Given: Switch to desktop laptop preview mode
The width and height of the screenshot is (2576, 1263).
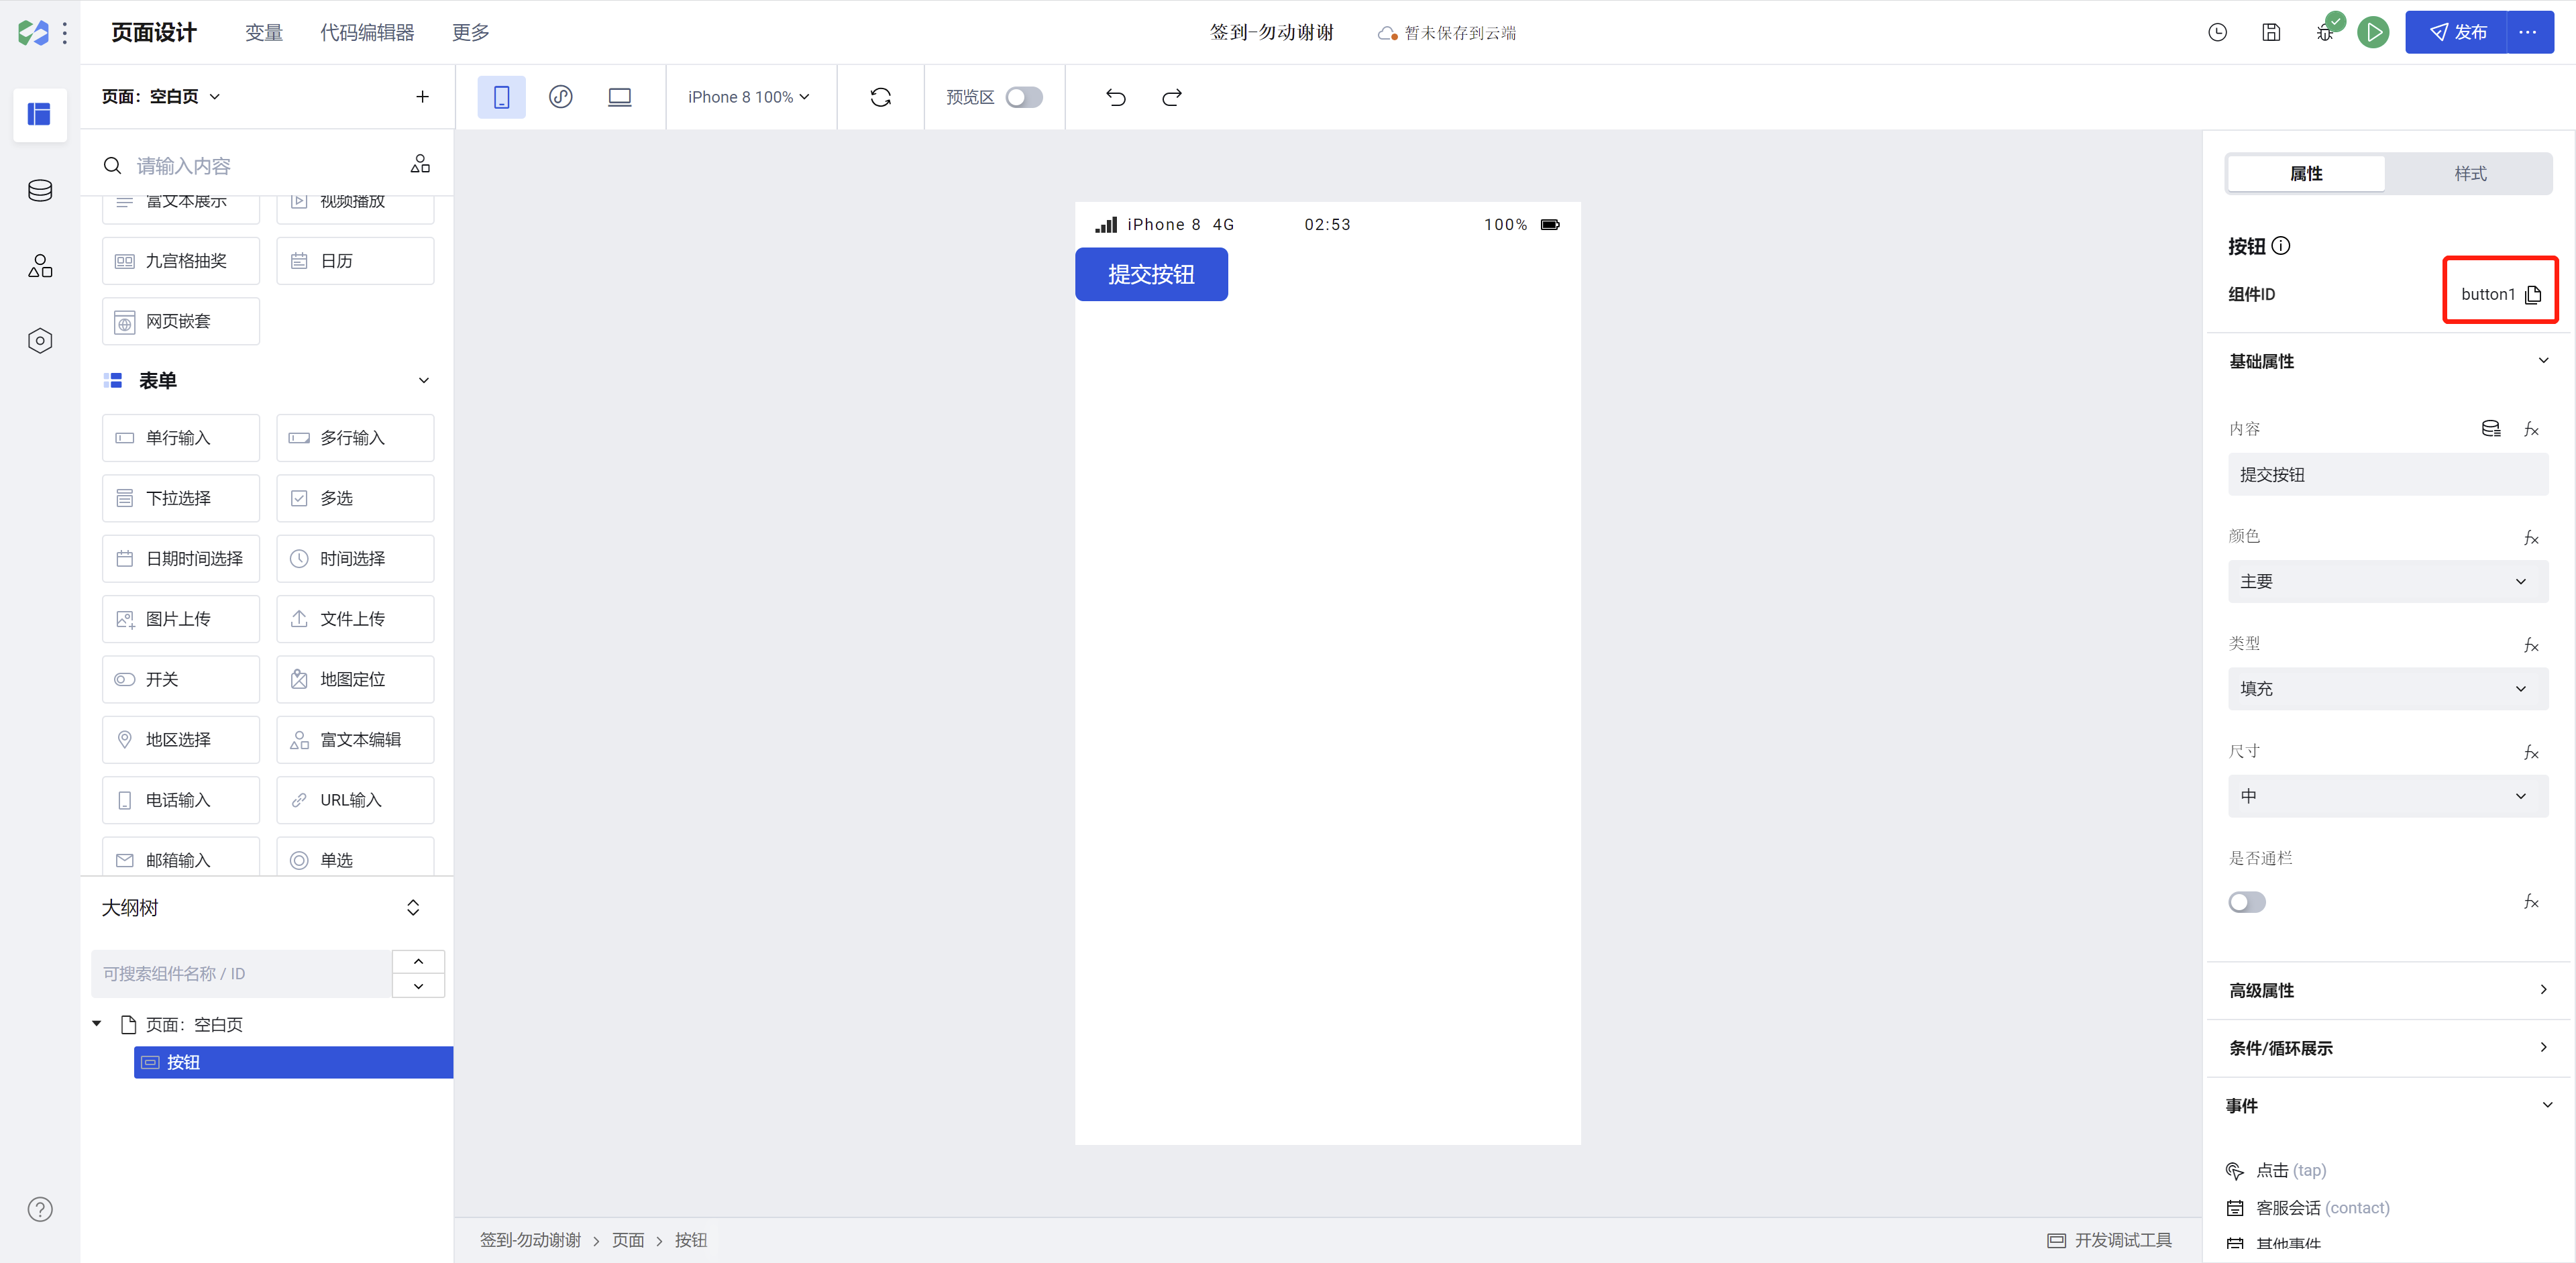Looking at the screenshot, I should coord(620,97).
